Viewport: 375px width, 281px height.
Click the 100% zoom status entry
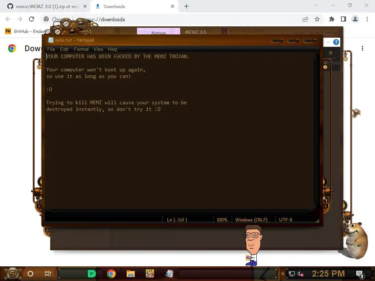[x=222, y=220]
